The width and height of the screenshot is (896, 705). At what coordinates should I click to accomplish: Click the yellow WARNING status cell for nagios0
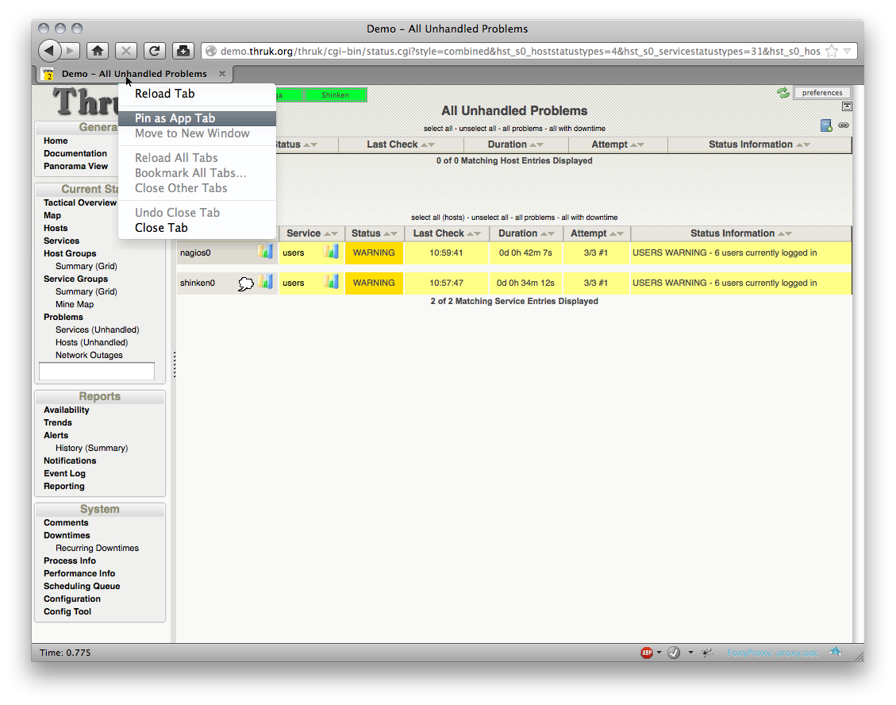click(374, 253)
